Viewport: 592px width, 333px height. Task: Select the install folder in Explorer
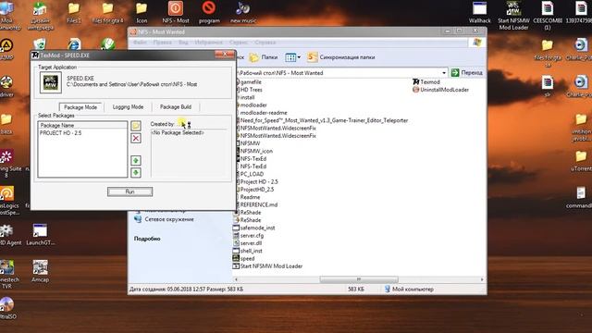click(245, 97)
